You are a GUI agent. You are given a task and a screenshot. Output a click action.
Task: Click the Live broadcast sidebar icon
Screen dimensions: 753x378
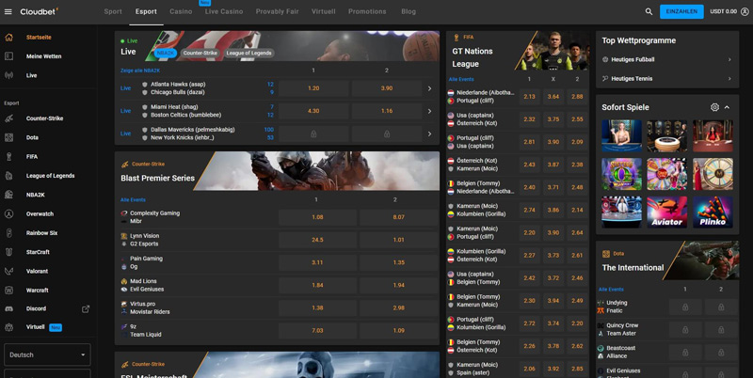[x=8, y=75]
